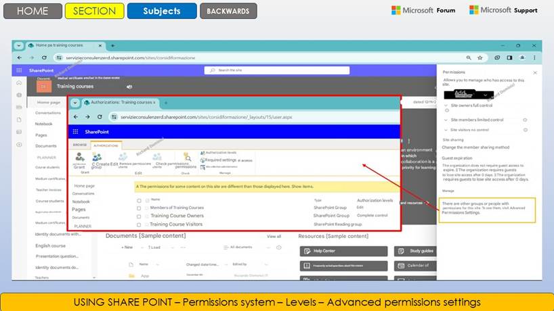Click the reload icon in popup browser
The width and height of the screenshot is (554, 311).
click(x=101, y=117)
